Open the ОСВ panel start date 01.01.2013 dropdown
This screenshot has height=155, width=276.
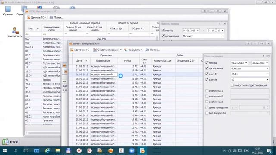[198, 31]
